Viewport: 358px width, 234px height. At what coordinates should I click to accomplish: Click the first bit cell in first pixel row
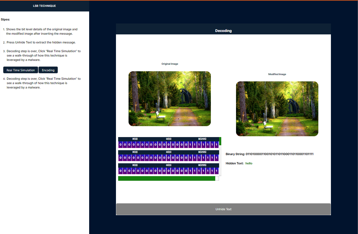coord(120,144)
